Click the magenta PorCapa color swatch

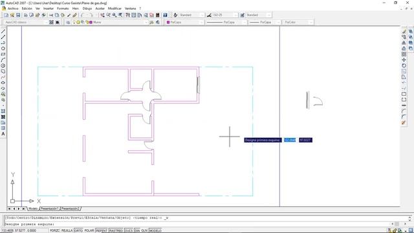tap(168, 23)
